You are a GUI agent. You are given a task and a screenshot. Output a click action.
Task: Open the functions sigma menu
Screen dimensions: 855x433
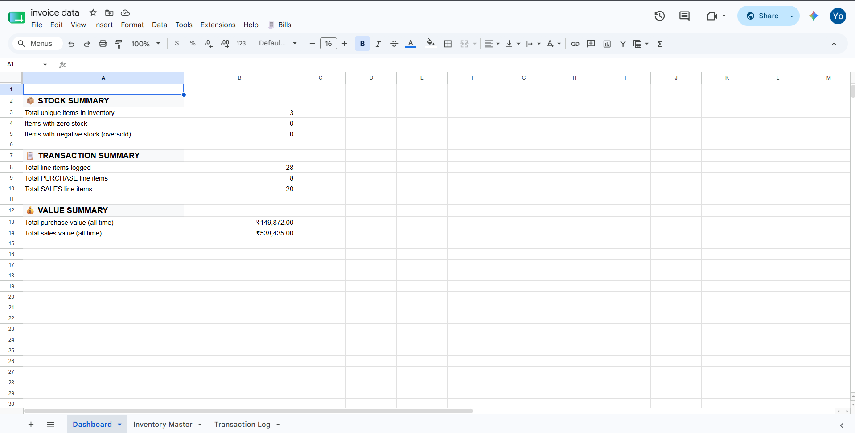pos(659,44)
